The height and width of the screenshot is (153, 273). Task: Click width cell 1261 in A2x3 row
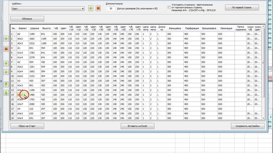[35, 67]
